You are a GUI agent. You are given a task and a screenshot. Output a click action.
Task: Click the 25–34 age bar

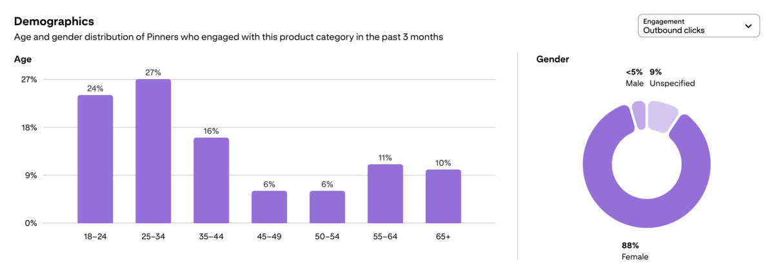(153, 151)
